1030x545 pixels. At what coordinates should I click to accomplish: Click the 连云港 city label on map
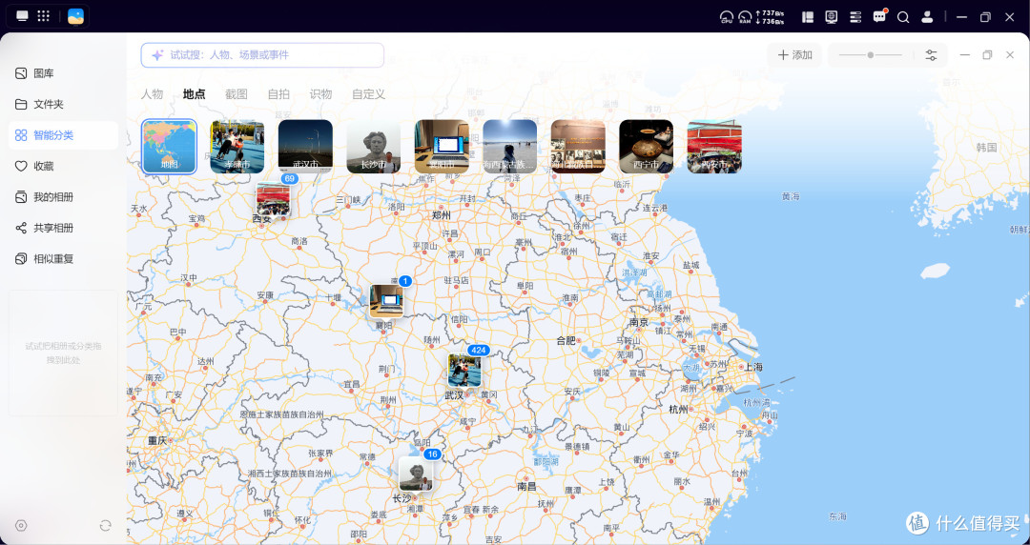coord(655,208)
